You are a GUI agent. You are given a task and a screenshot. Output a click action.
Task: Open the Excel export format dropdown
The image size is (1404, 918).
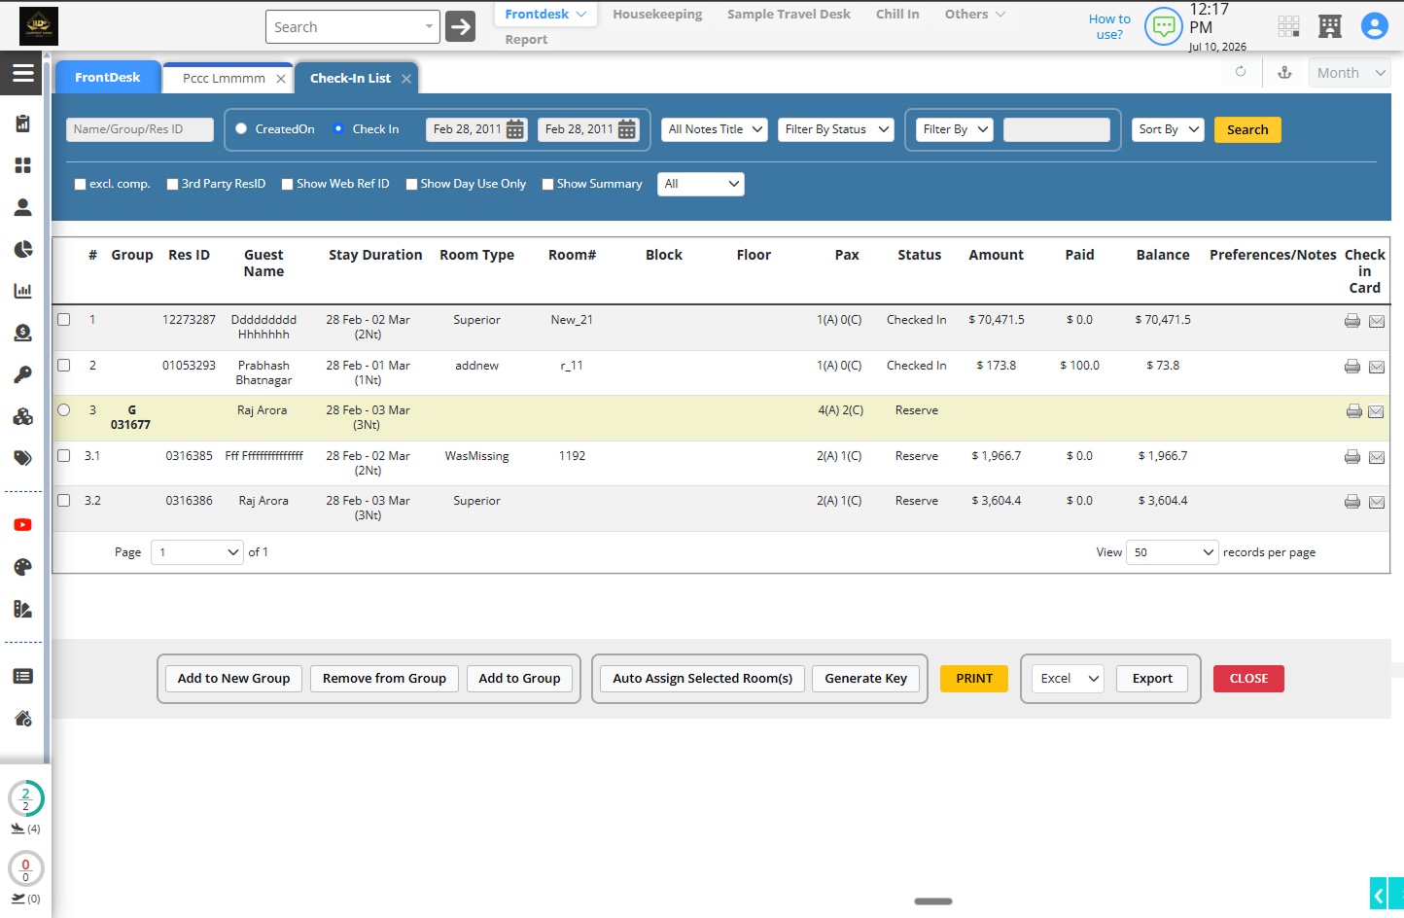coord(1068,679)
